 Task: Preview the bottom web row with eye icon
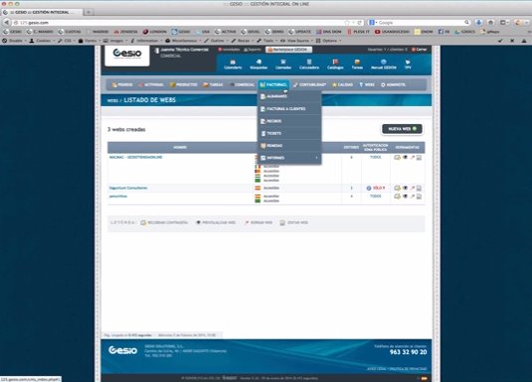pyautogui.click(x=405, y=196)
